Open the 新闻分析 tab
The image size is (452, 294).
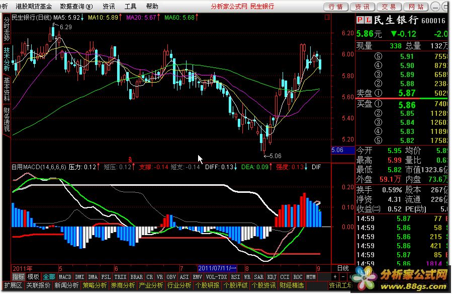tap(66, 285)
